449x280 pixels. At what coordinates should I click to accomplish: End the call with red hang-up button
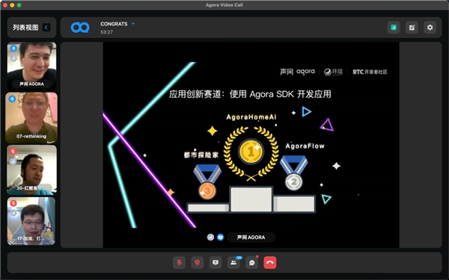270,263
